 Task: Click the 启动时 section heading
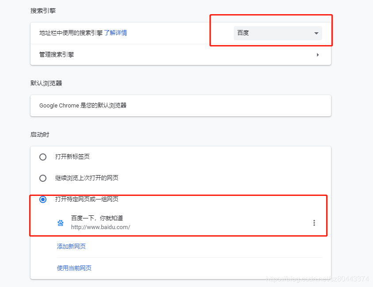tap(40, 134)
